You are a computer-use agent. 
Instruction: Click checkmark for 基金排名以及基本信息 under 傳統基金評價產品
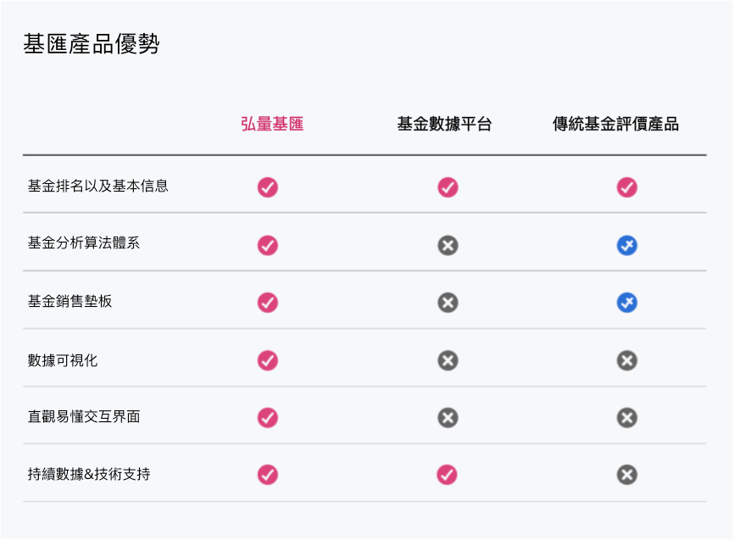(627, 187)
